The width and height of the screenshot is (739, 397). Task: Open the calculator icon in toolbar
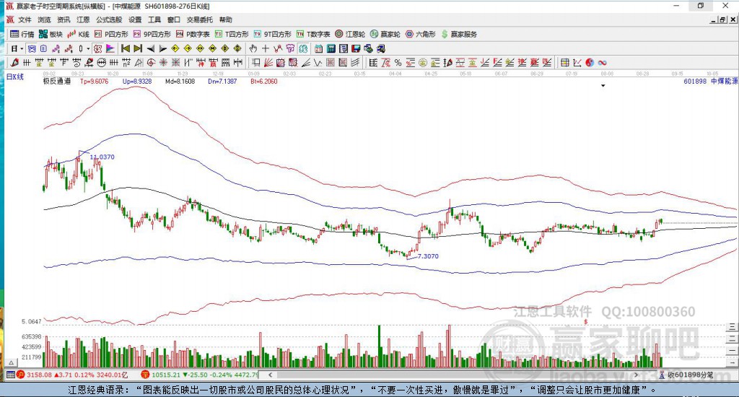click(x=331, y=48)
